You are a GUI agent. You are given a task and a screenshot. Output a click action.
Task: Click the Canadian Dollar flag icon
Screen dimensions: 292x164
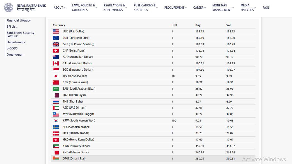[56, 63]
